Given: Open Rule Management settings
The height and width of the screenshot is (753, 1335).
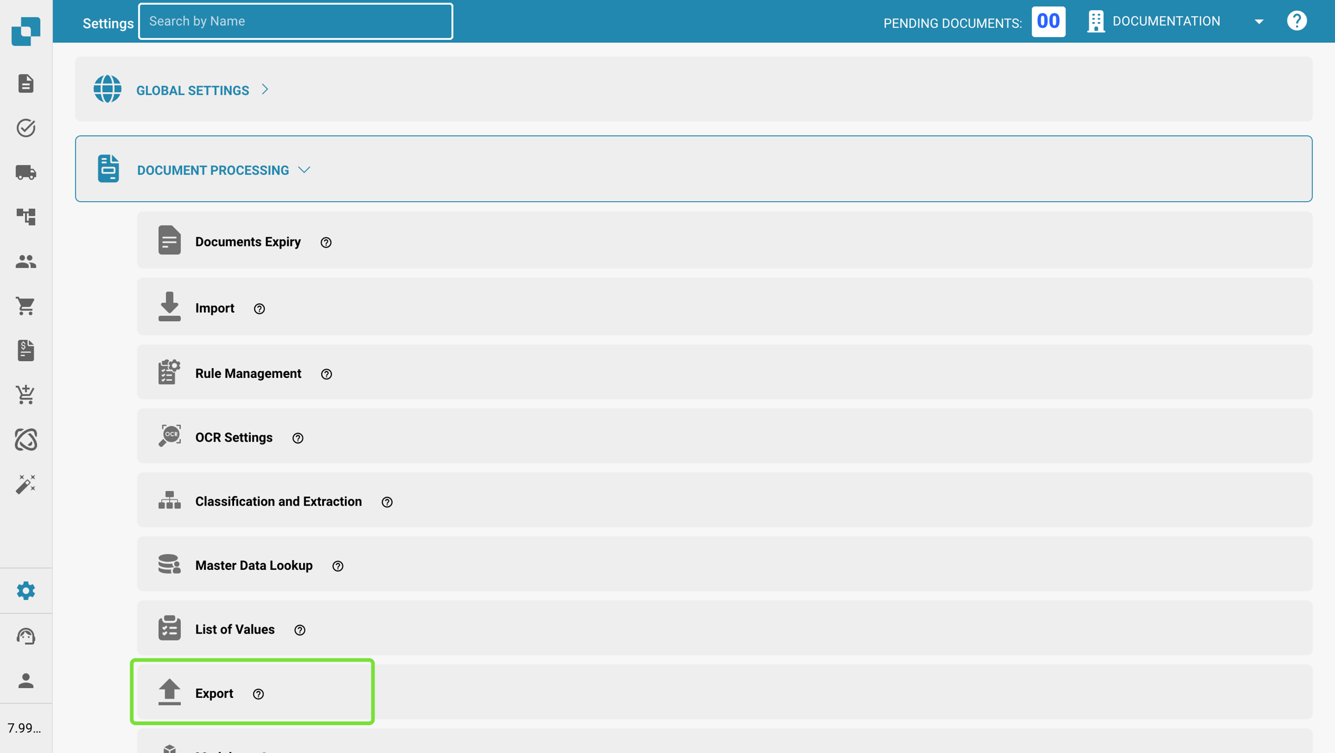Looking at the screenshot, I should point(248,373).
